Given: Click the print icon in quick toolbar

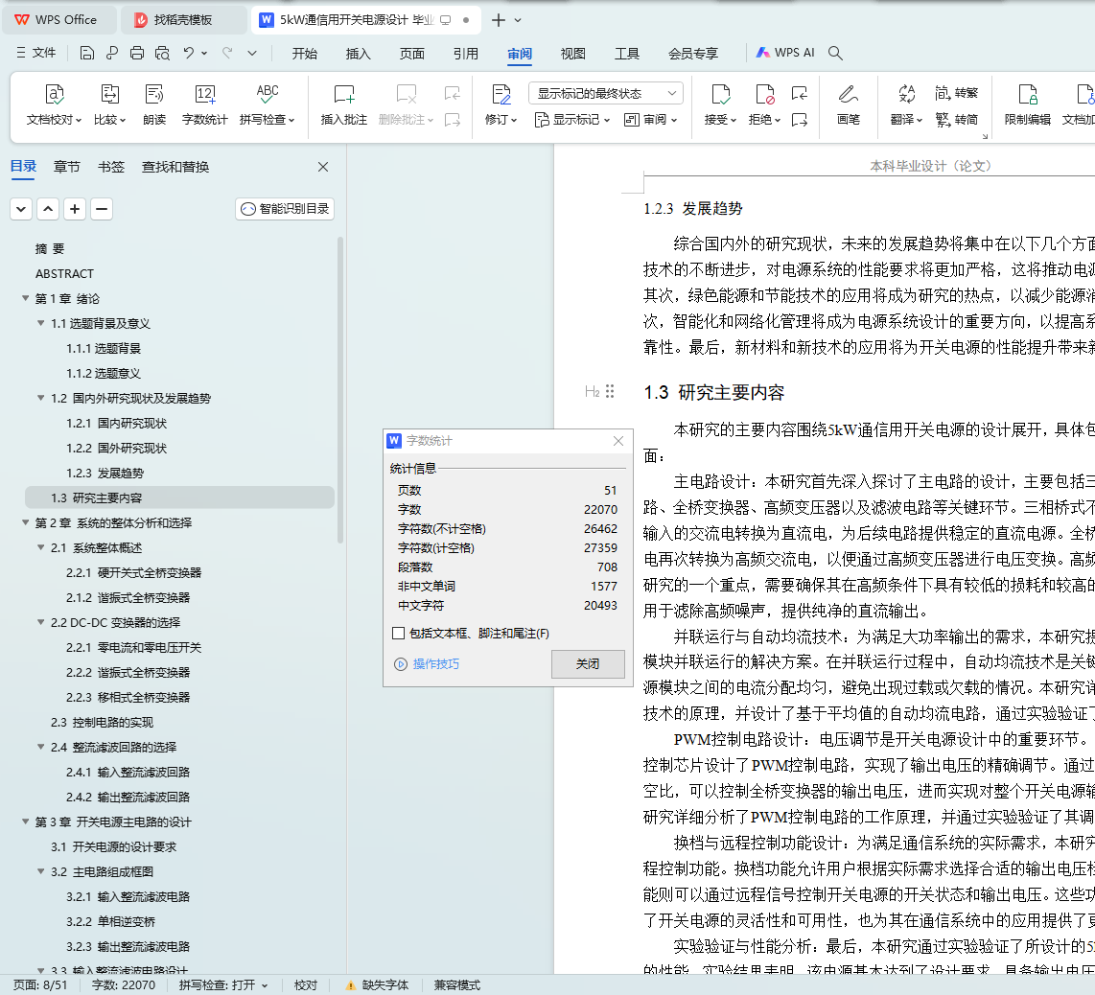Looking at the screenshot, I should pyautogui.click(x=137, y=53).
